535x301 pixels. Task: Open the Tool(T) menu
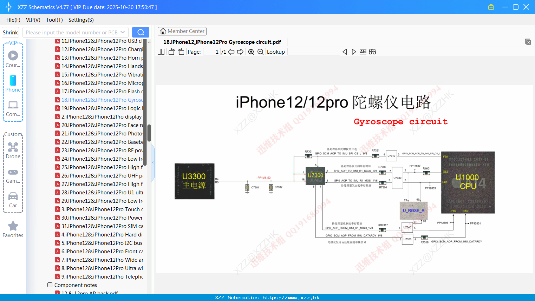[x=54, y=20]
